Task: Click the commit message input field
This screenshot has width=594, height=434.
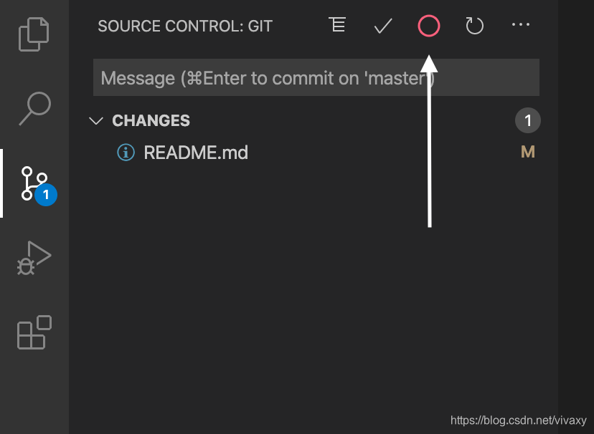Action: coord(316,77)
